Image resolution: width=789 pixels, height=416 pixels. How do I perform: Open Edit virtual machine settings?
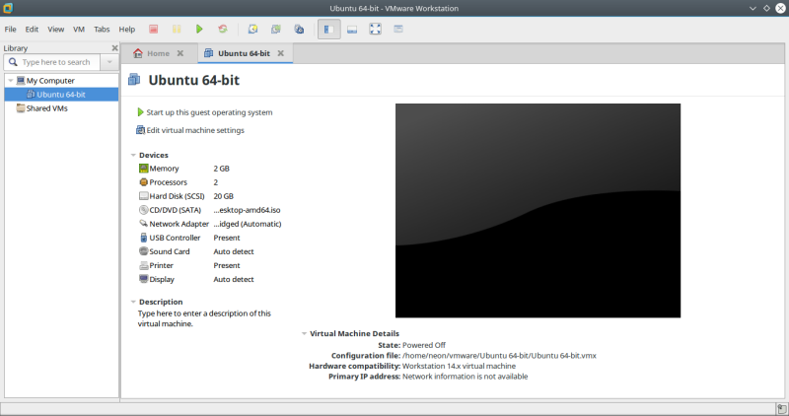tap(195, 130)
